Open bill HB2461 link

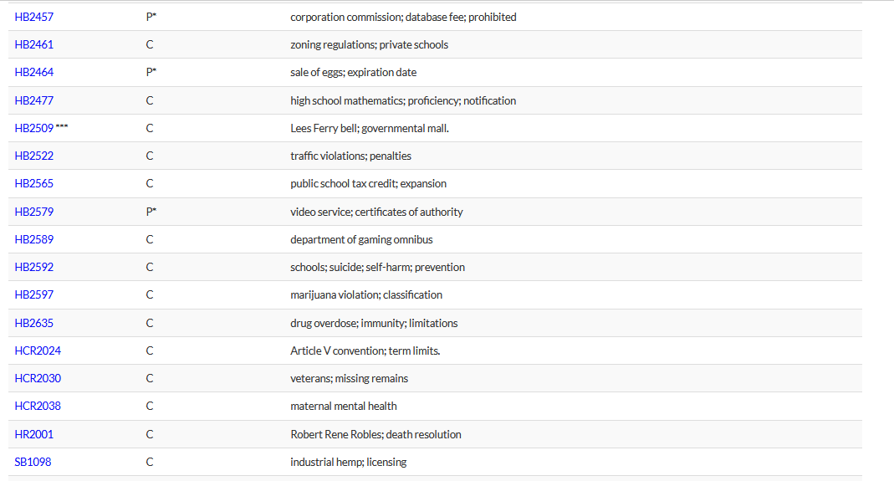(x=33, y=44)
